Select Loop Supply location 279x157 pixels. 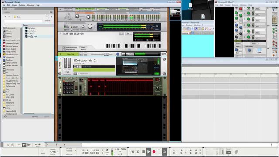tap(11, 51)
